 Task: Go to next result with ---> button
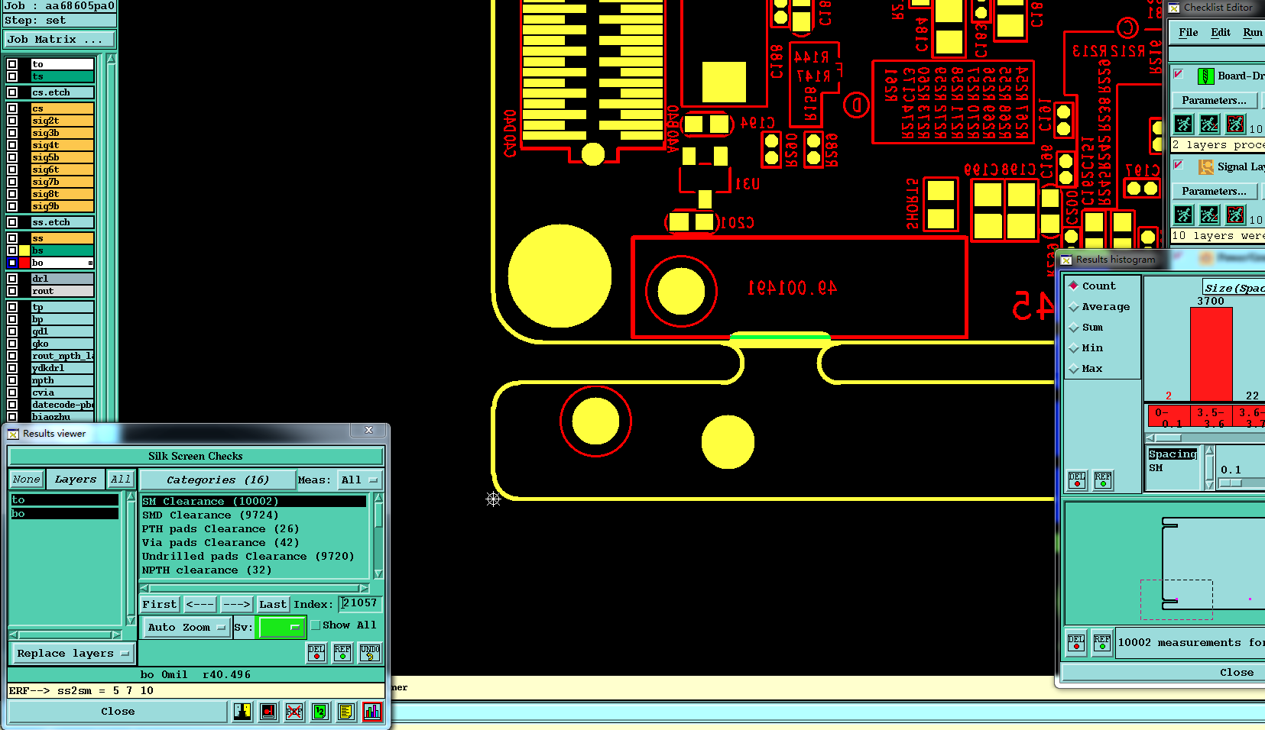click(x=237, y=604)
